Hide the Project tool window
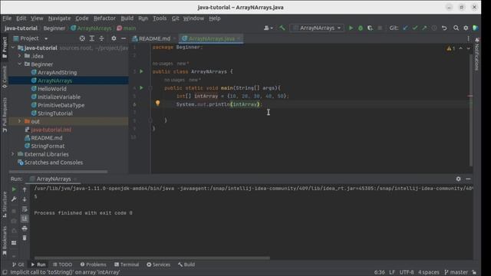The height and width of the screenshot is (276, 491). 124,38
